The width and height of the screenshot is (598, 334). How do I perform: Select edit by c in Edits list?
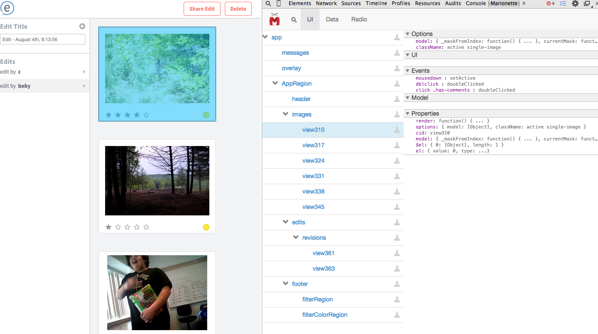click(x=45, y=72)
